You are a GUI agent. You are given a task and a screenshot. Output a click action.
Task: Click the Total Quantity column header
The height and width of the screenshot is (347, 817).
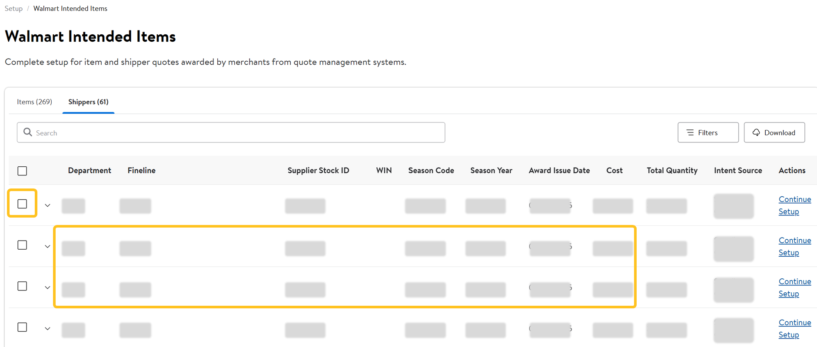point(672,170)
